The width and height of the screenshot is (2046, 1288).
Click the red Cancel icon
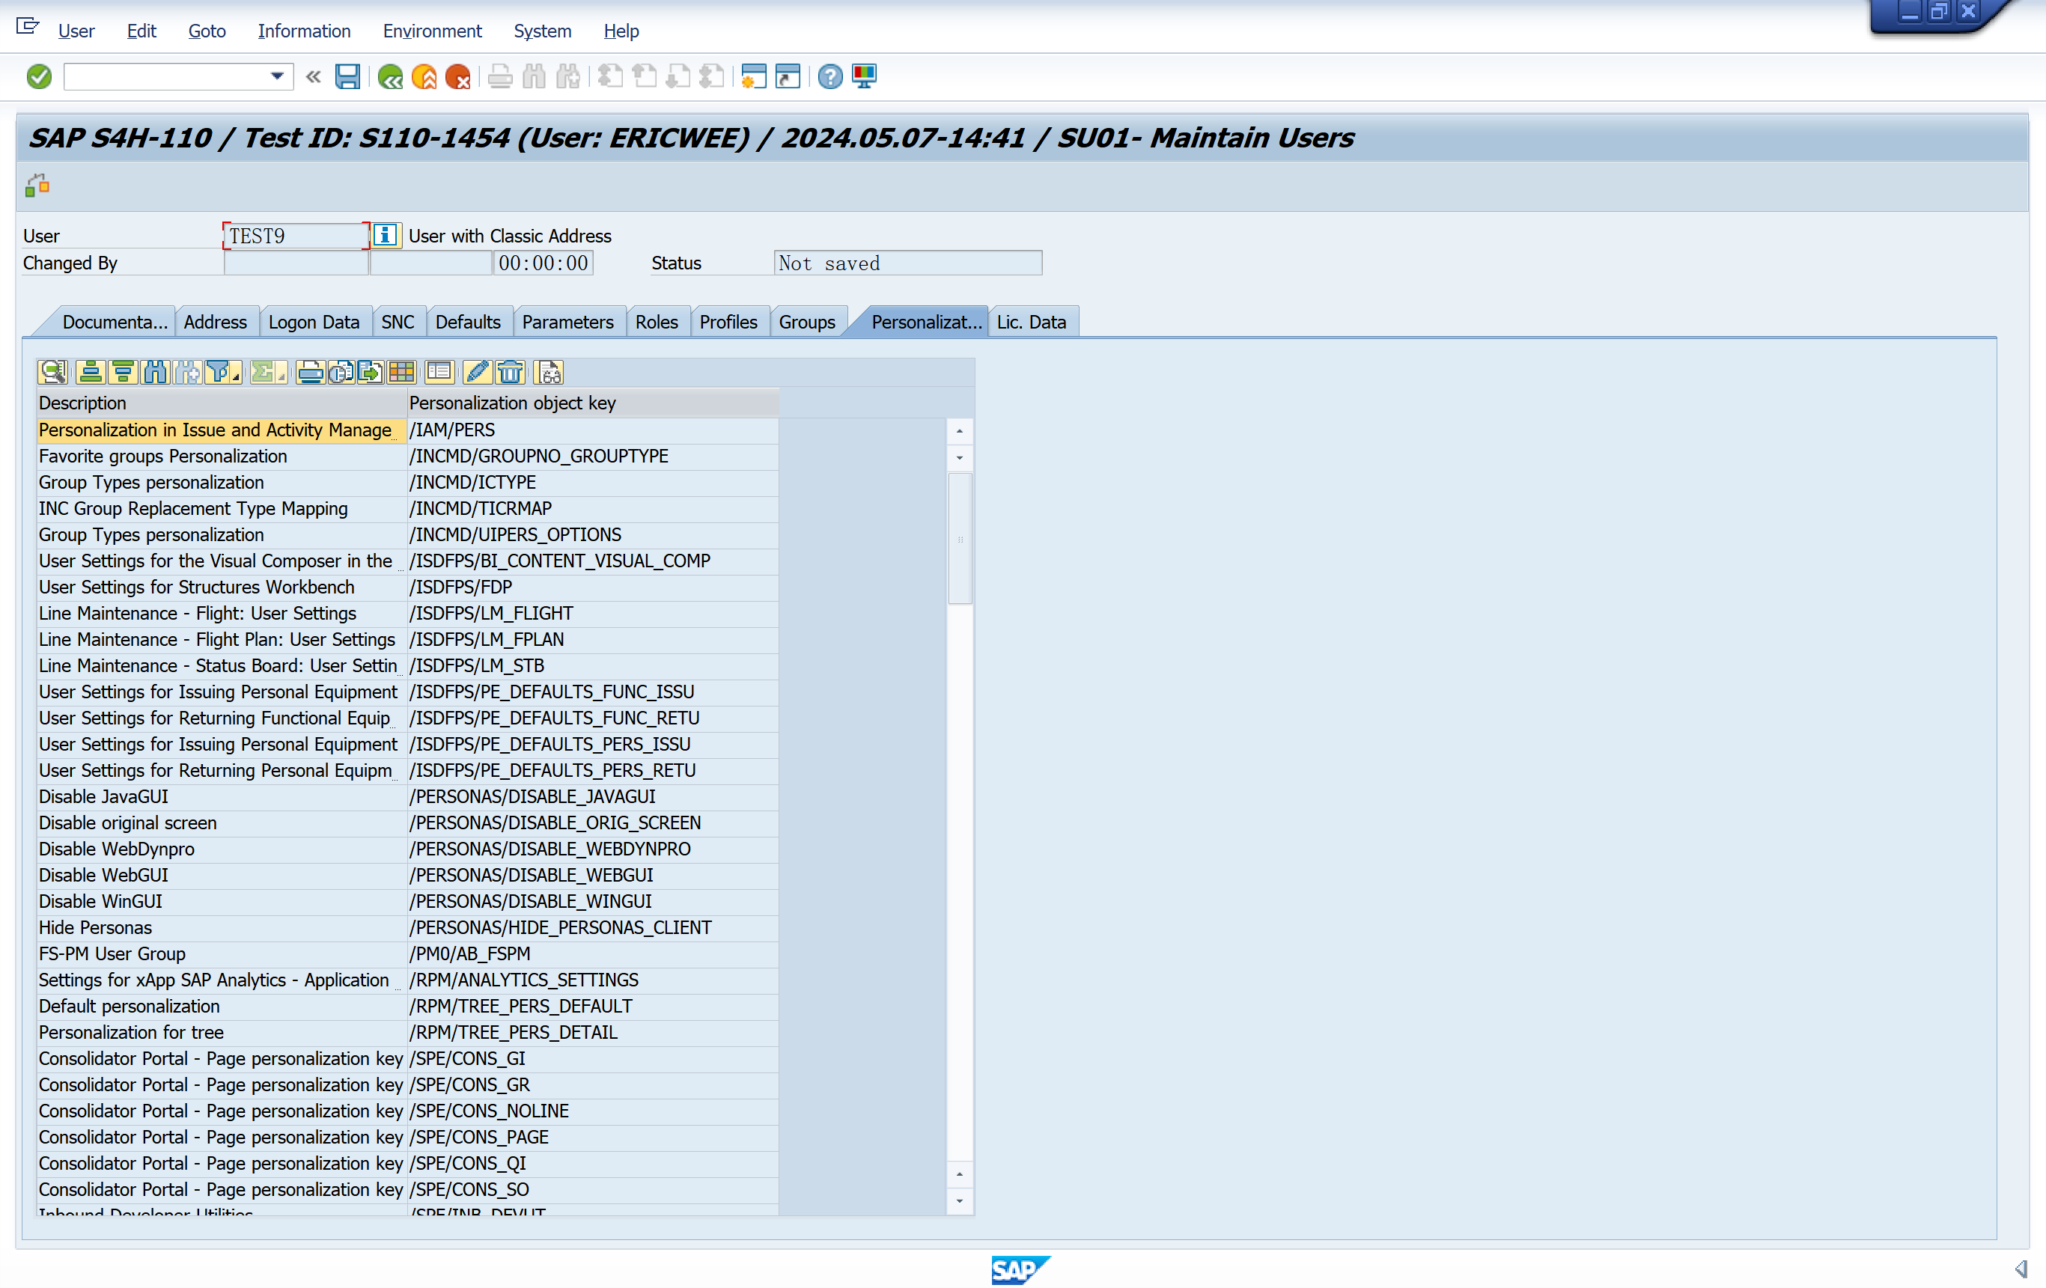coord(458,76)
